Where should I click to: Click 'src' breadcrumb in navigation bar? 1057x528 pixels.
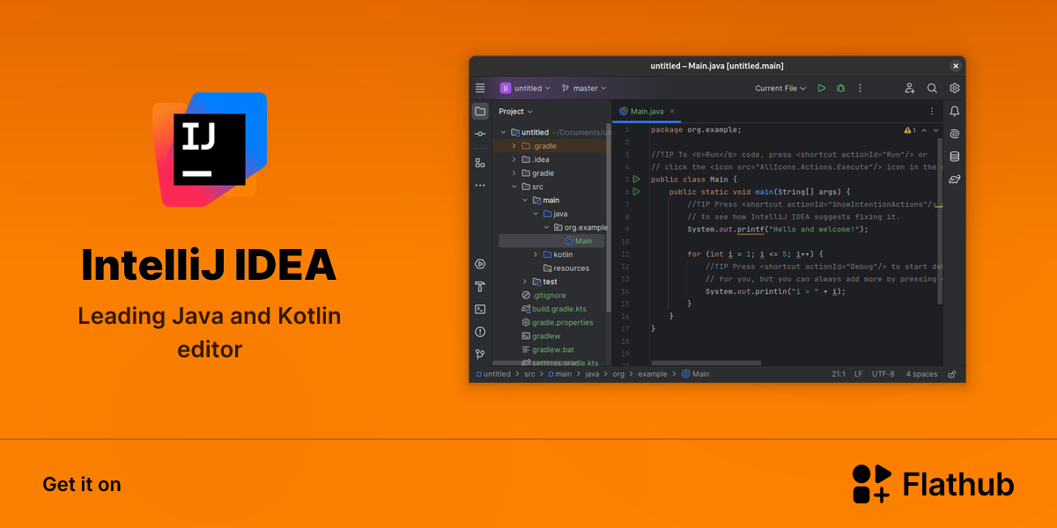[x=529, y=374]
